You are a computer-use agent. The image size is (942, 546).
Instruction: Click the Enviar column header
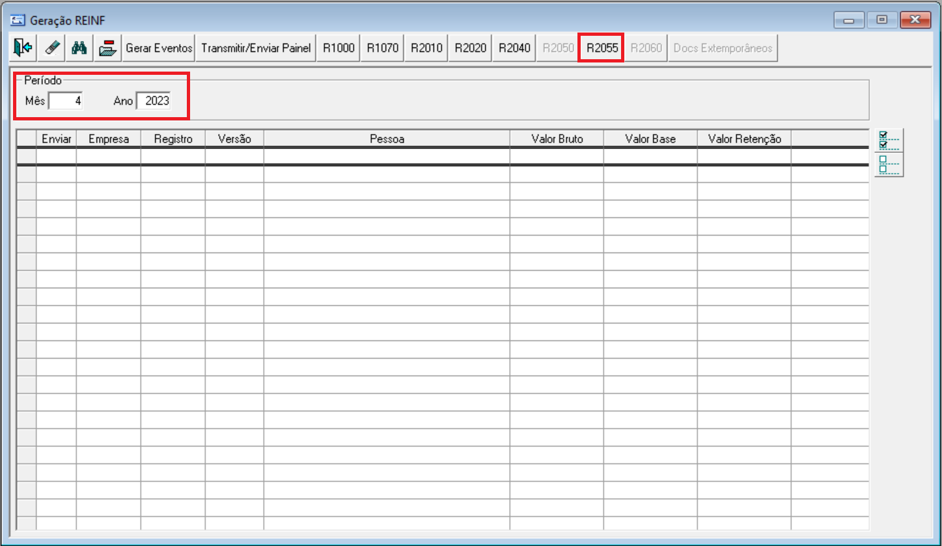coord(56,139)
